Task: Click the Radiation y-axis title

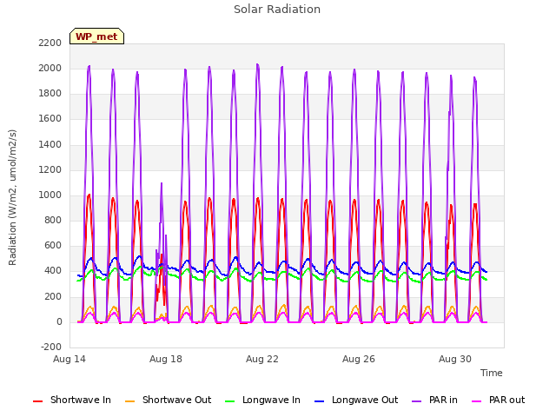Action: (x=12, y=197)
